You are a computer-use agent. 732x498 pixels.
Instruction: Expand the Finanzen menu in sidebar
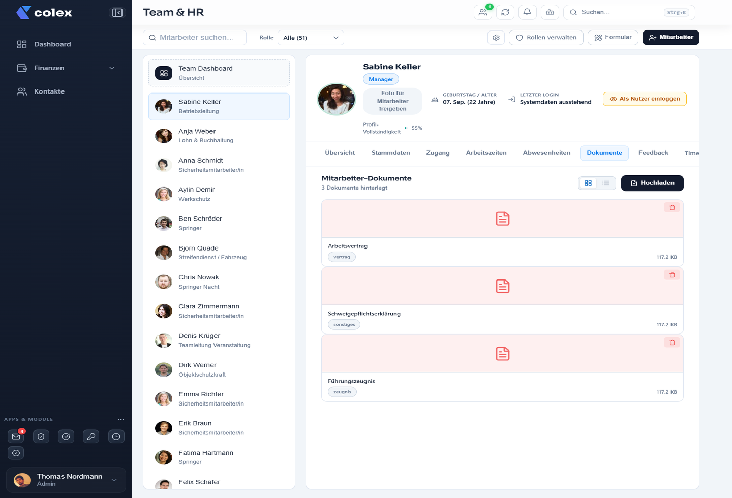coord(66,68)
